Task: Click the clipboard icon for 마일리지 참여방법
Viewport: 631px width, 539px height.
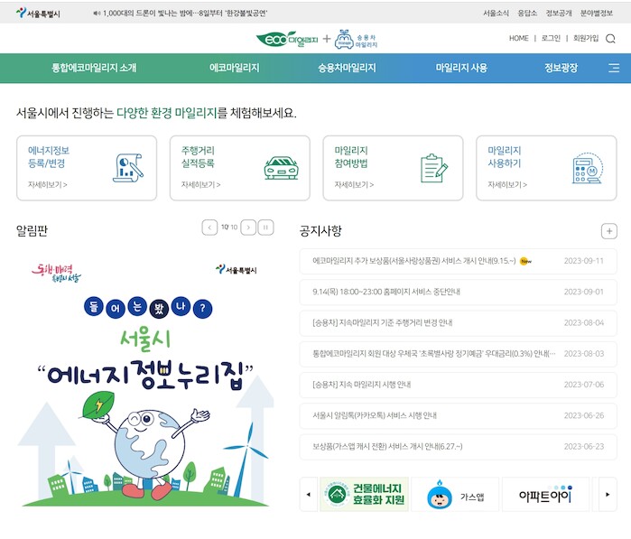Action: point(434,168)
